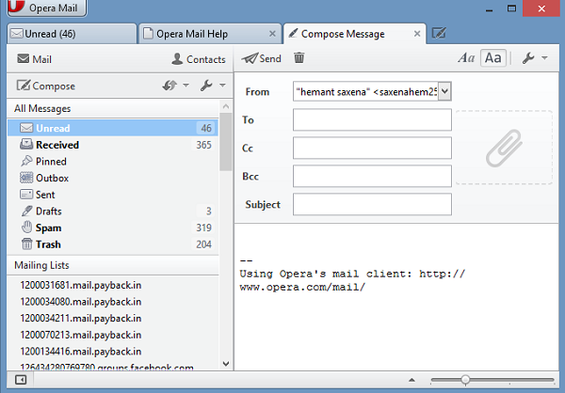Expand the sidebar wrench dropdown arrow
The image size is (565, 393).
(x=222, y=86)
